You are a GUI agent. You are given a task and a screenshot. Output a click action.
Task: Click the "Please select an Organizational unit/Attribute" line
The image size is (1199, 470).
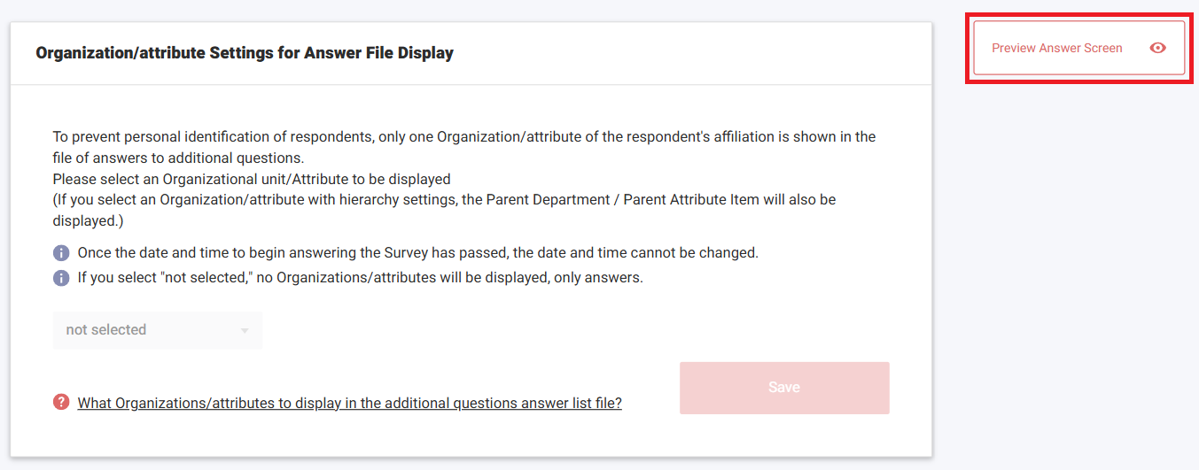pyautogui.click(x=252, y=179)
